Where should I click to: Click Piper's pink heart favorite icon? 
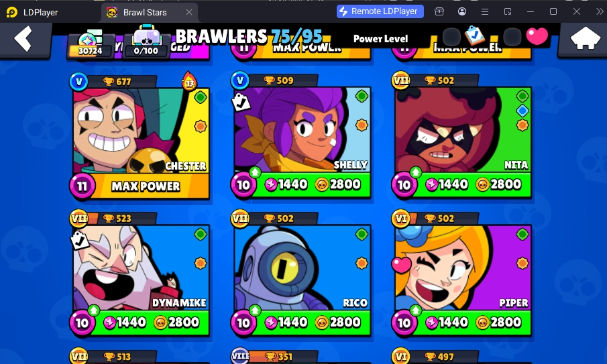[x=401, y=265]
